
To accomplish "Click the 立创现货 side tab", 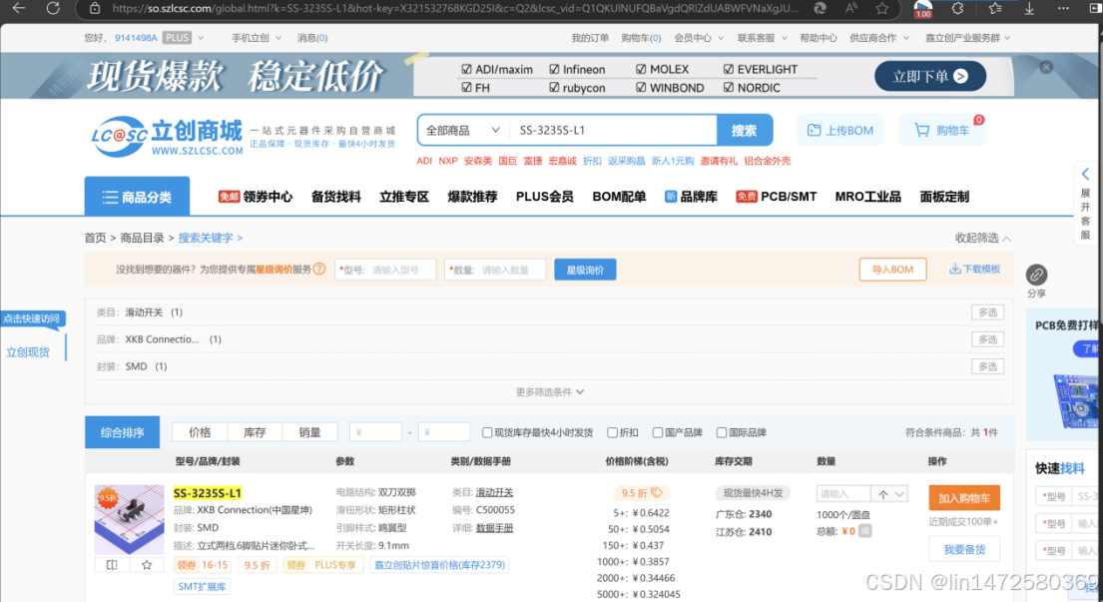I will pyautogui.click(x=28, y=351).
